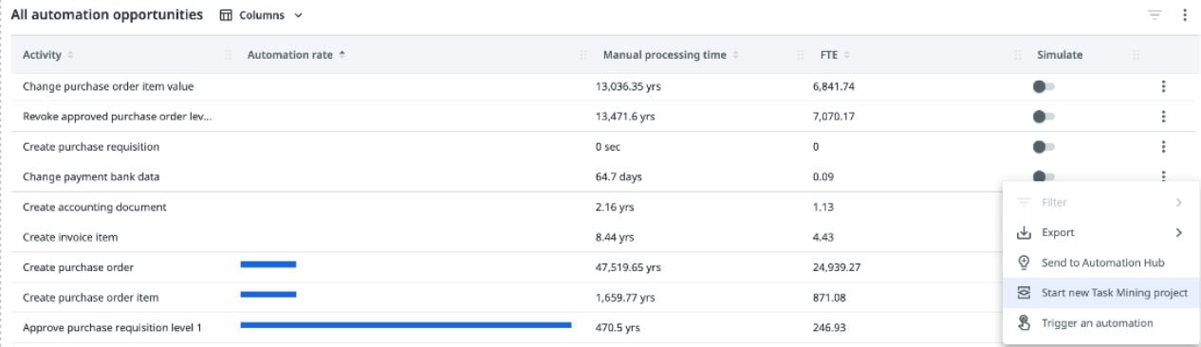This screenshot has height=347, width=1201.
Task: Select the Change payment bank data activity
Action: (91, 177)
